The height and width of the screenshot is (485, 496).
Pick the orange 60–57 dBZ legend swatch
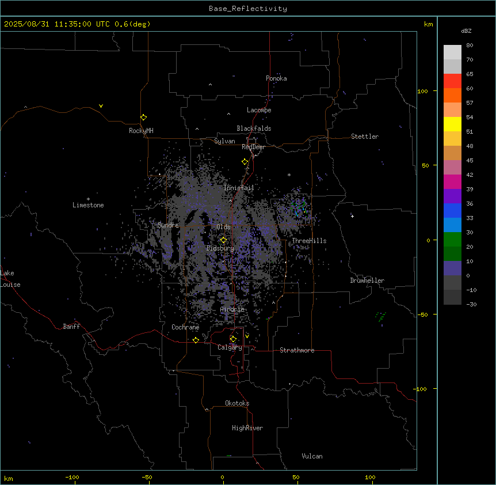(x=452, y=96)
